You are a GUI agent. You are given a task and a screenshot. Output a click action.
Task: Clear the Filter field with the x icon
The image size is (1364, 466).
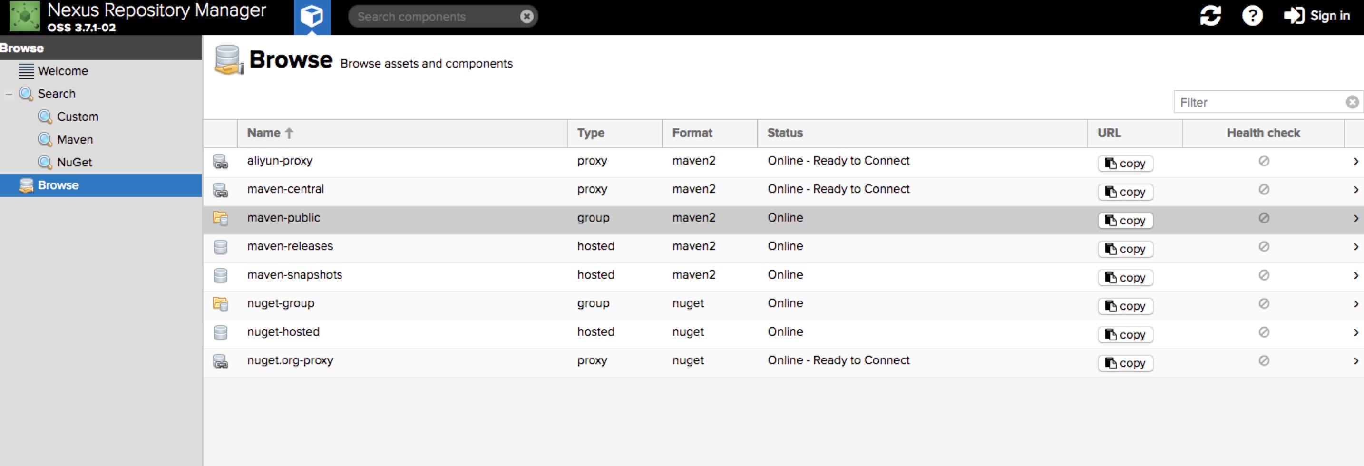tap(1353, 102)
